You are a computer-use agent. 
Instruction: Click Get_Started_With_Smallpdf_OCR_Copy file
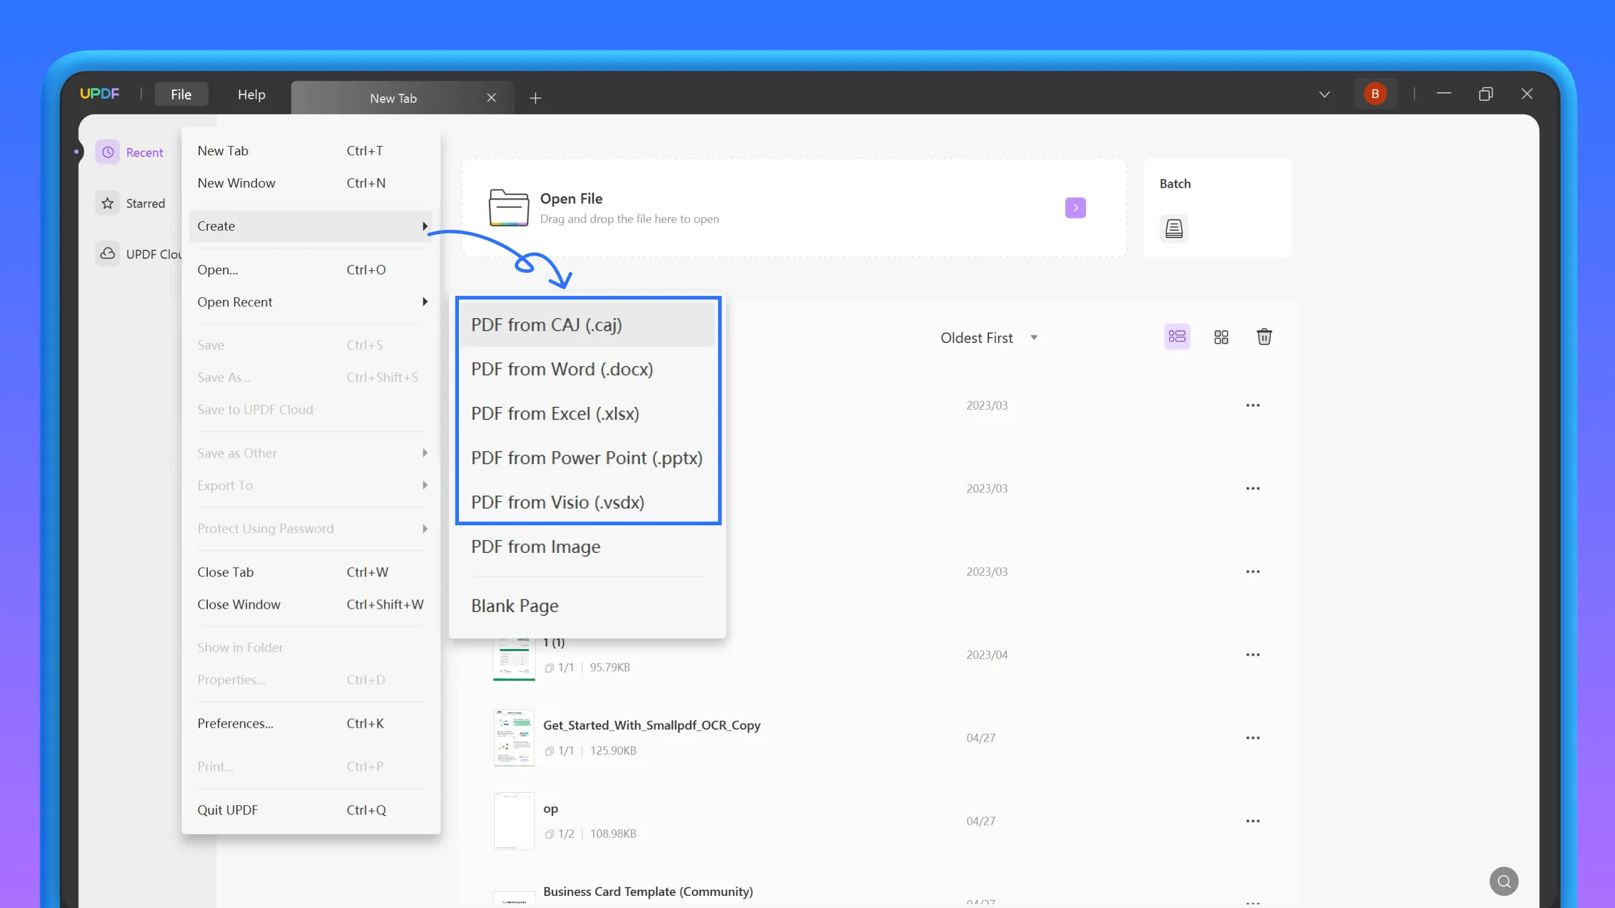point(652,724)
